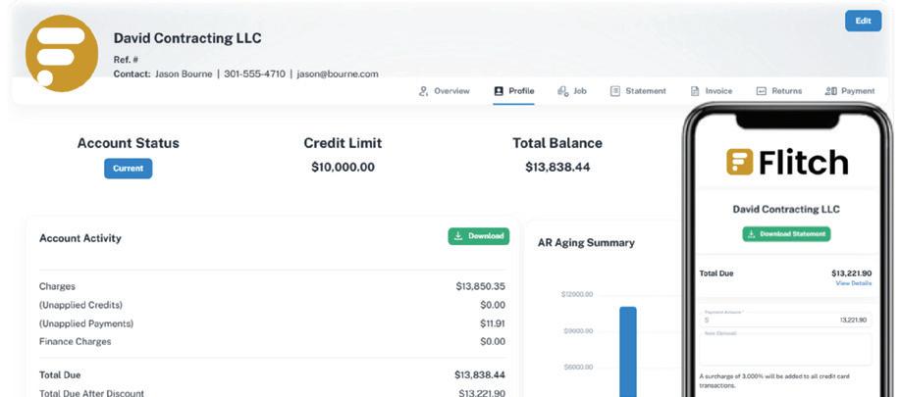Click the blue bar in AR Aging Summary

coord(628,352)
